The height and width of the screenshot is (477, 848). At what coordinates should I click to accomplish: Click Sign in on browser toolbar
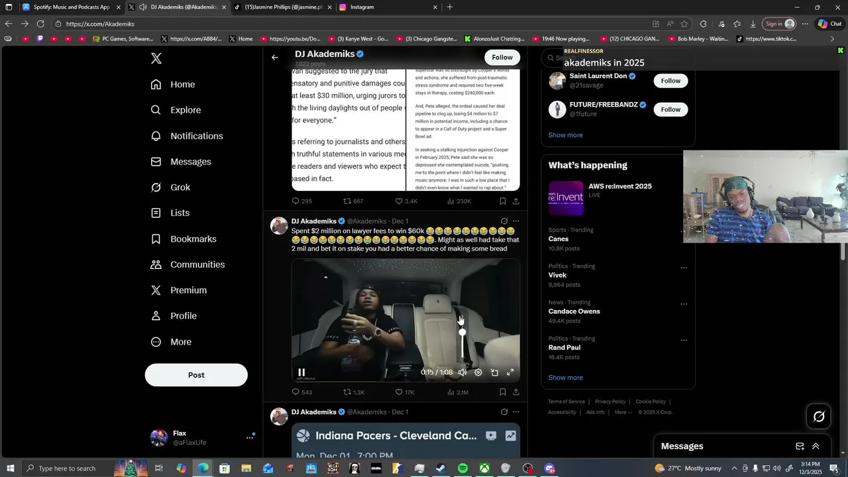coord(779,24)
